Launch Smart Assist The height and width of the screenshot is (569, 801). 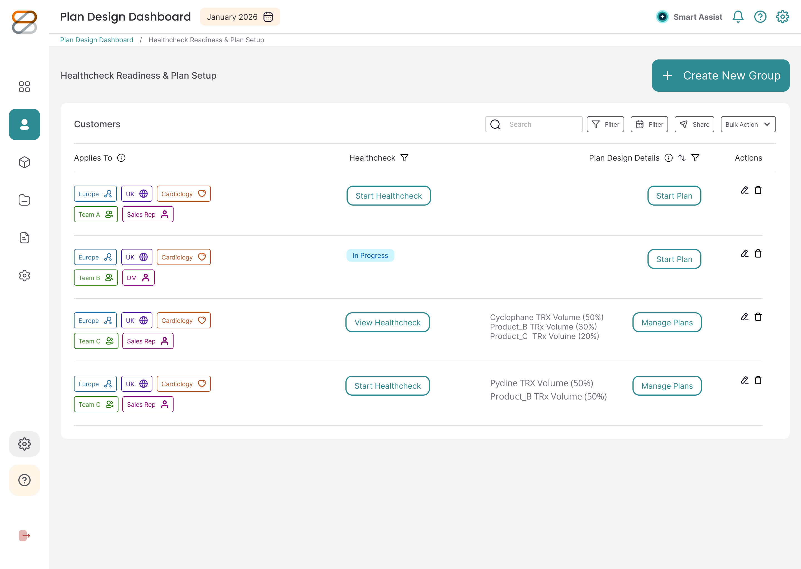(689, 17)
